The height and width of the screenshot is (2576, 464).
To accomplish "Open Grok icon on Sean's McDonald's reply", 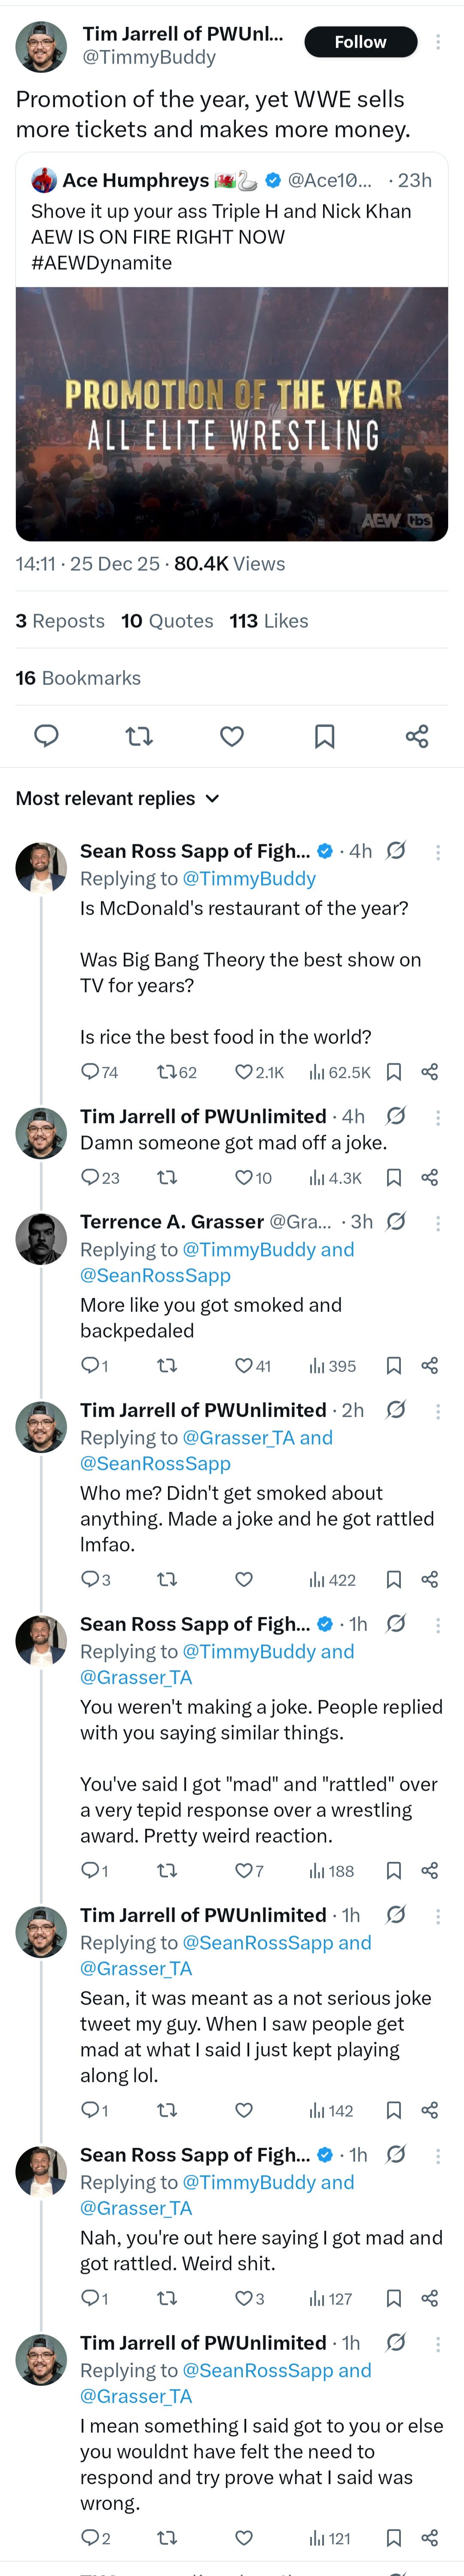I will [396, 851].
